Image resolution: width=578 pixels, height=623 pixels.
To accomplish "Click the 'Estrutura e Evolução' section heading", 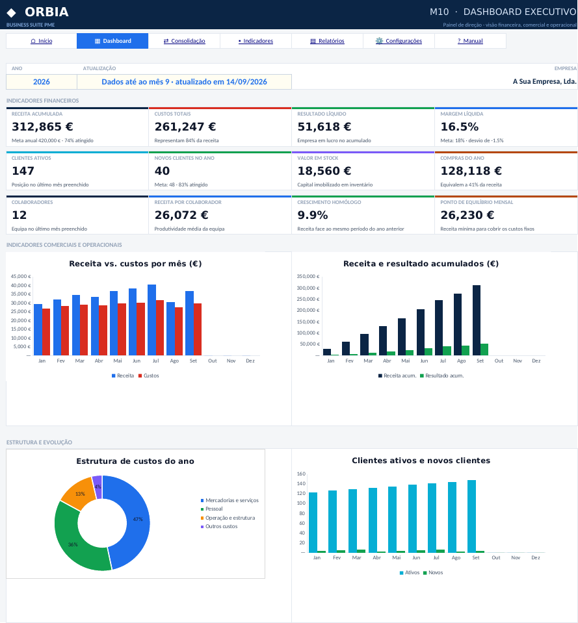I will click(40, 442).
